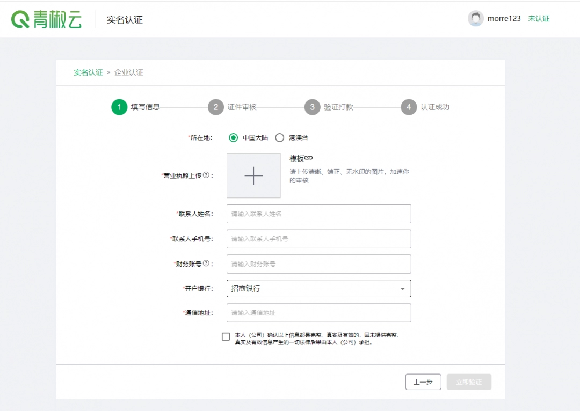Select the 港澳台 radio button
The image size is (580, 411).
click(x=280, y=137)
